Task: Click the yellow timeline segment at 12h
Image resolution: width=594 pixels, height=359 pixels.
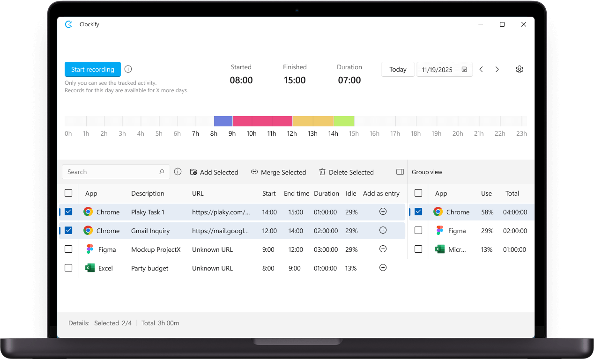Action: (x=313, y=121)
